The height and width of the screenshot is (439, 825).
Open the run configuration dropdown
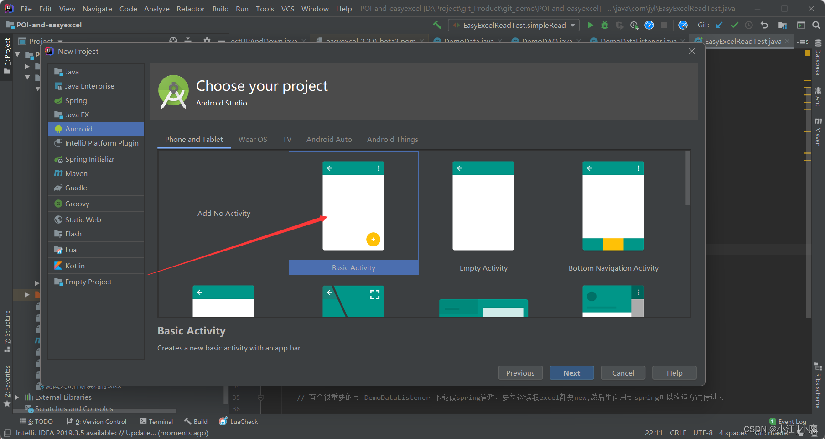point(514,25)
